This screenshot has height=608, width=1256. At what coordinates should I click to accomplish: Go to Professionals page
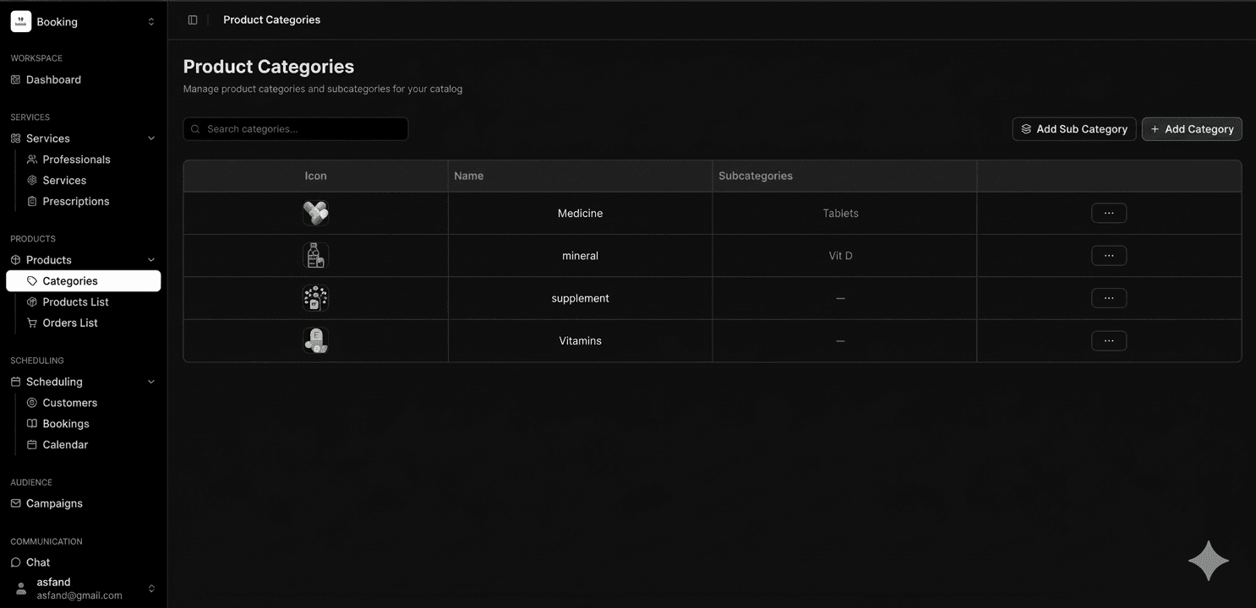click(76, 160)
